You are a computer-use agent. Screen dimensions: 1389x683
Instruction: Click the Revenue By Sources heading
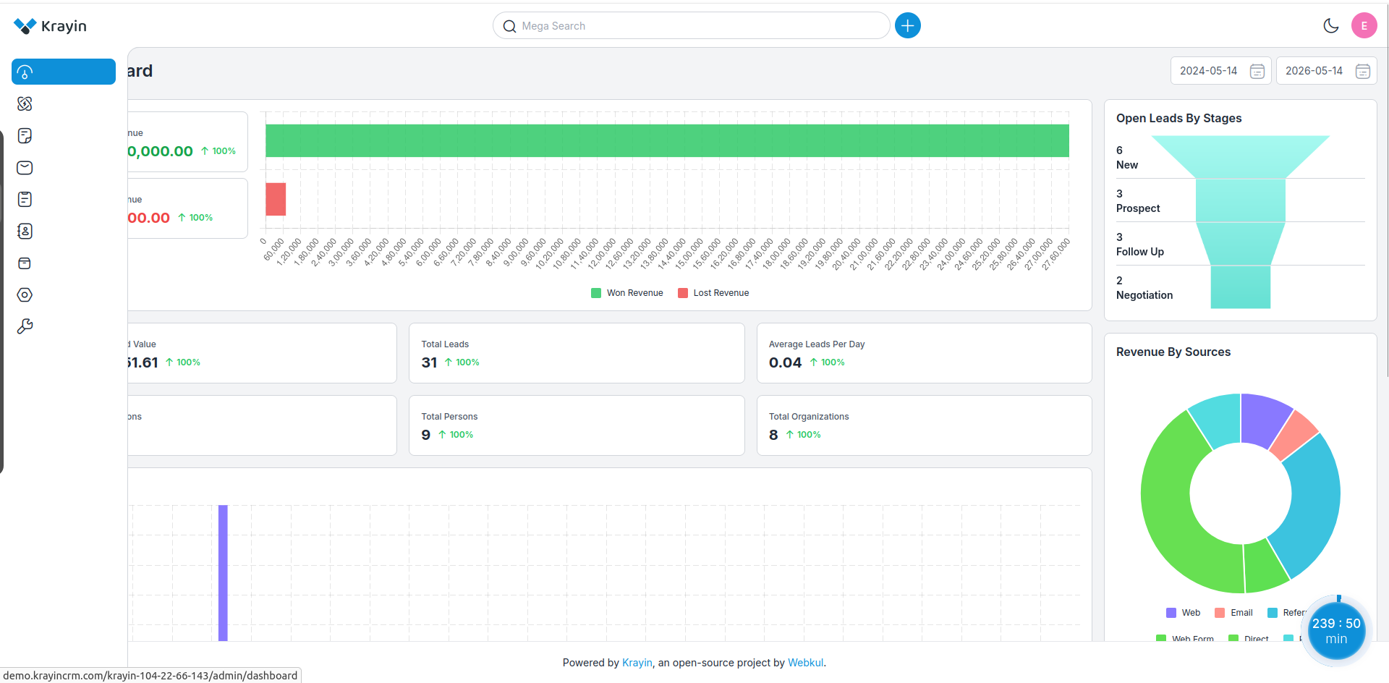(x=1173, y=352)
